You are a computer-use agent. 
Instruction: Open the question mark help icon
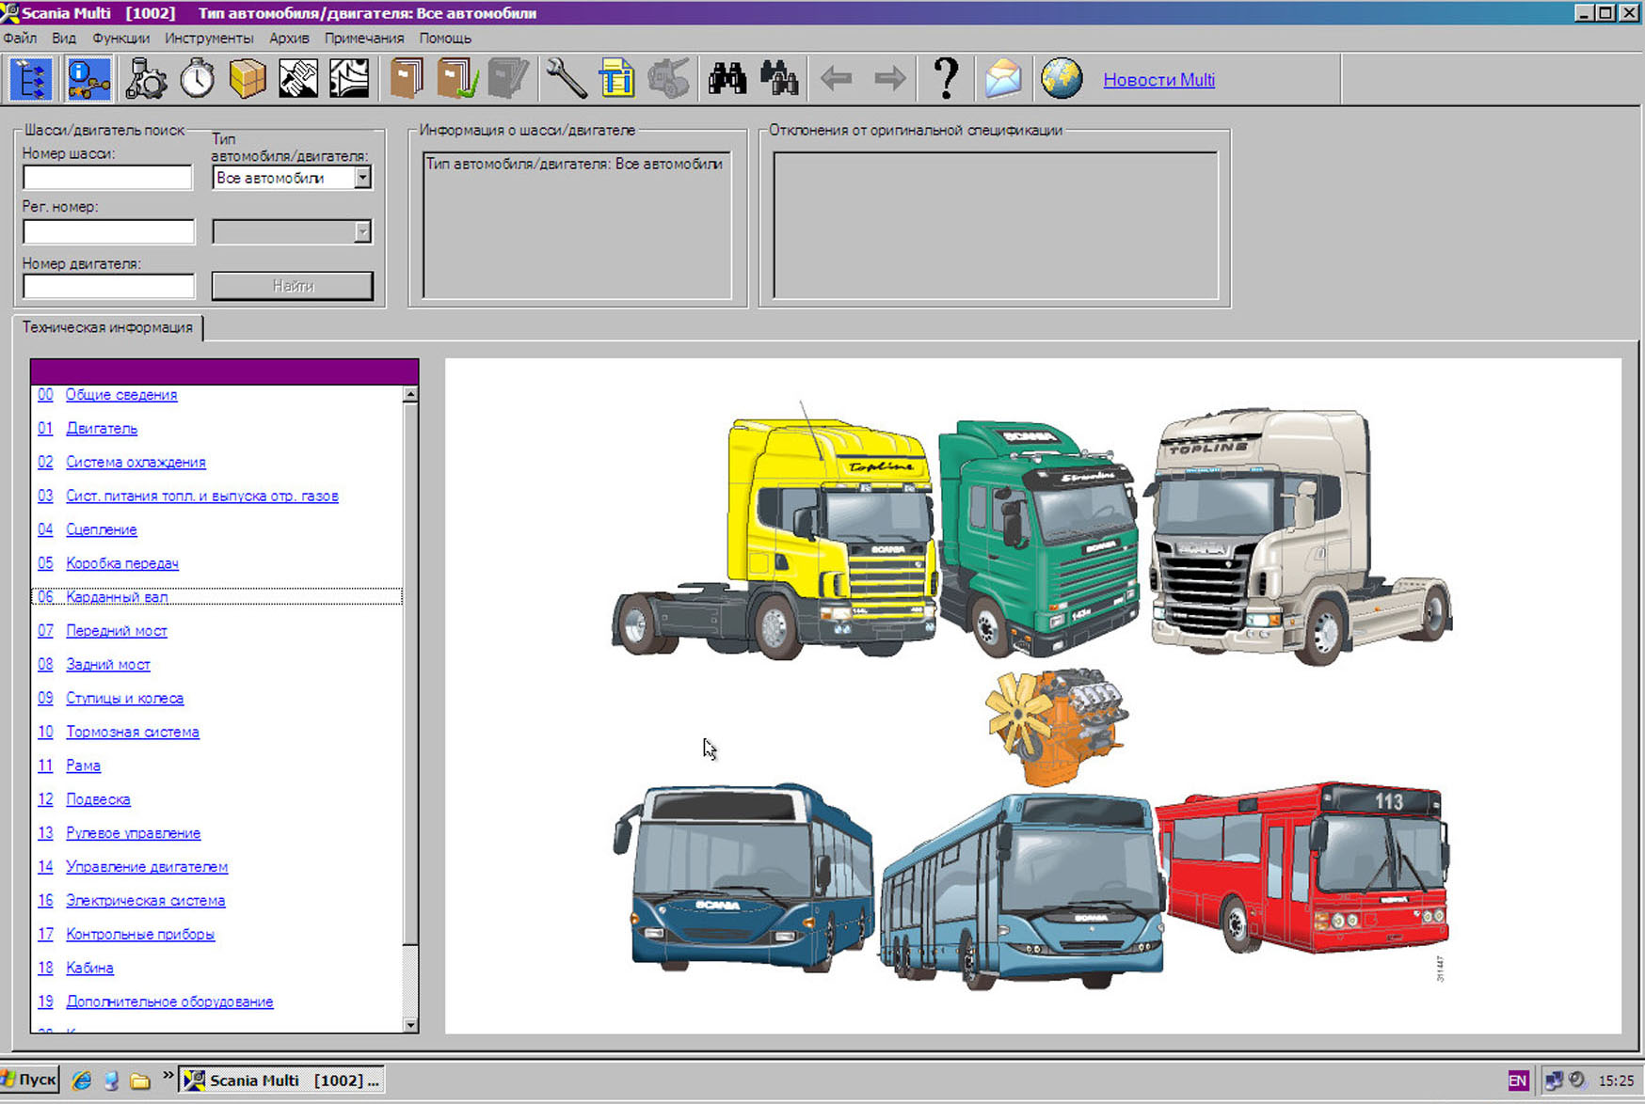point(946,79)
